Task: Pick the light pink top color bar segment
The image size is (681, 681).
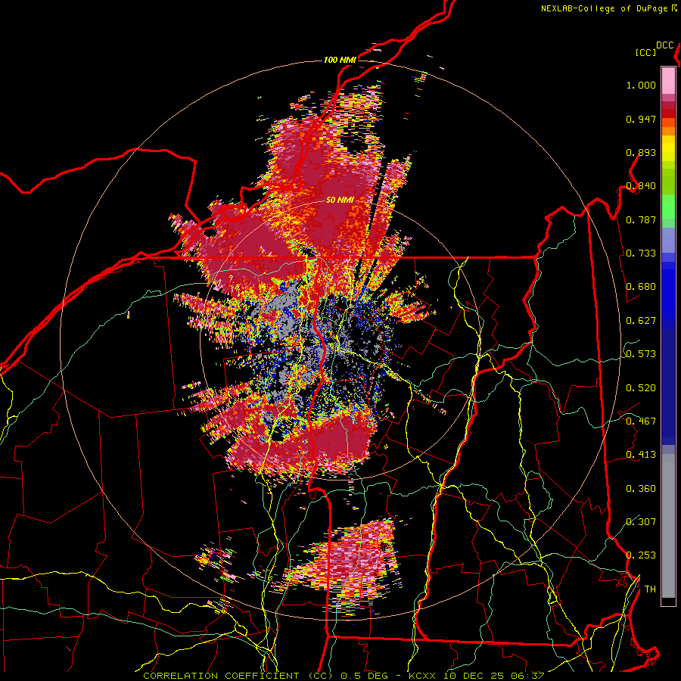Action: [x=668, y=80]
